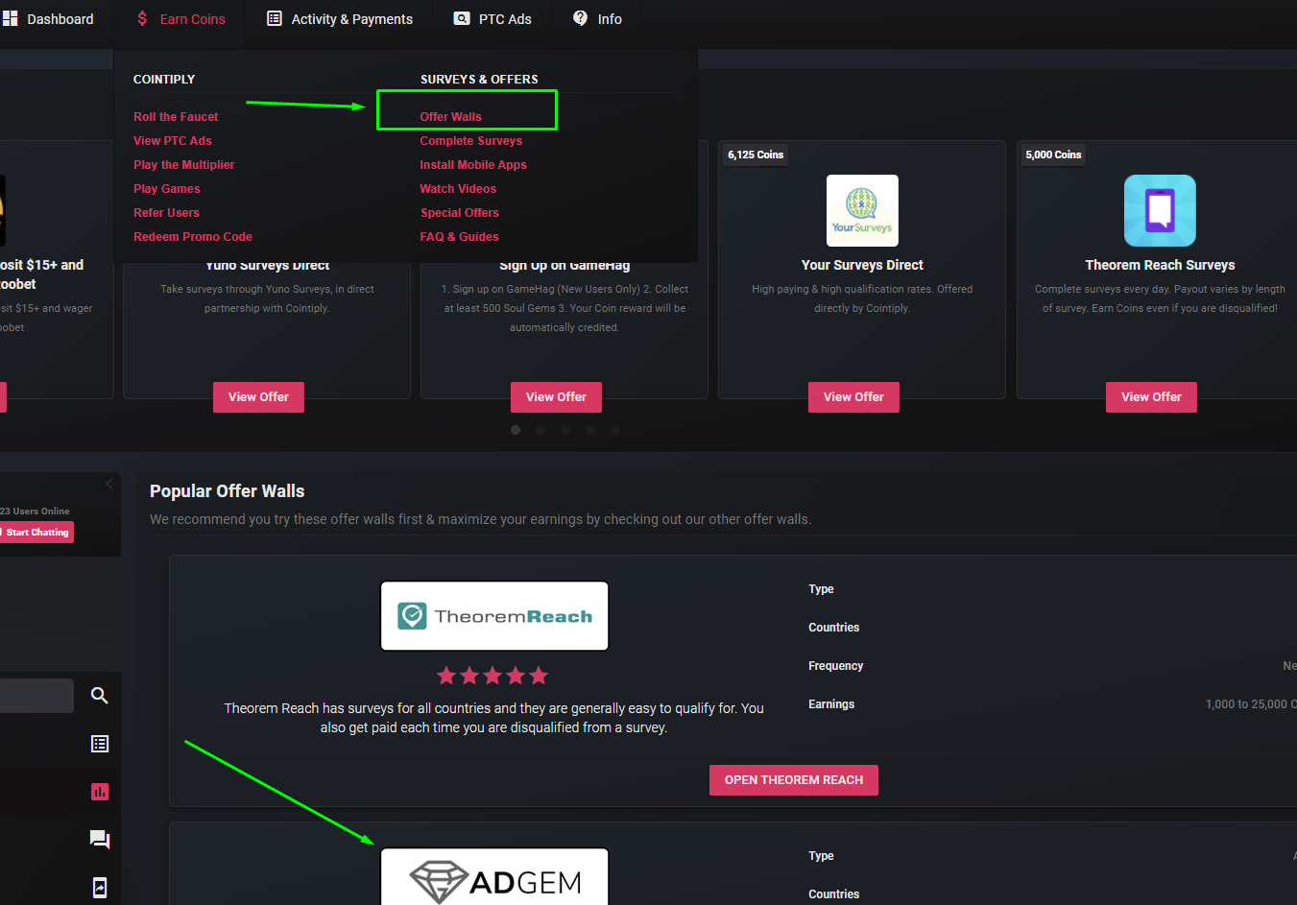Select the pink bar chart sidebar icon
Viewport: 1297px width, 905px height.
(99, 792)
